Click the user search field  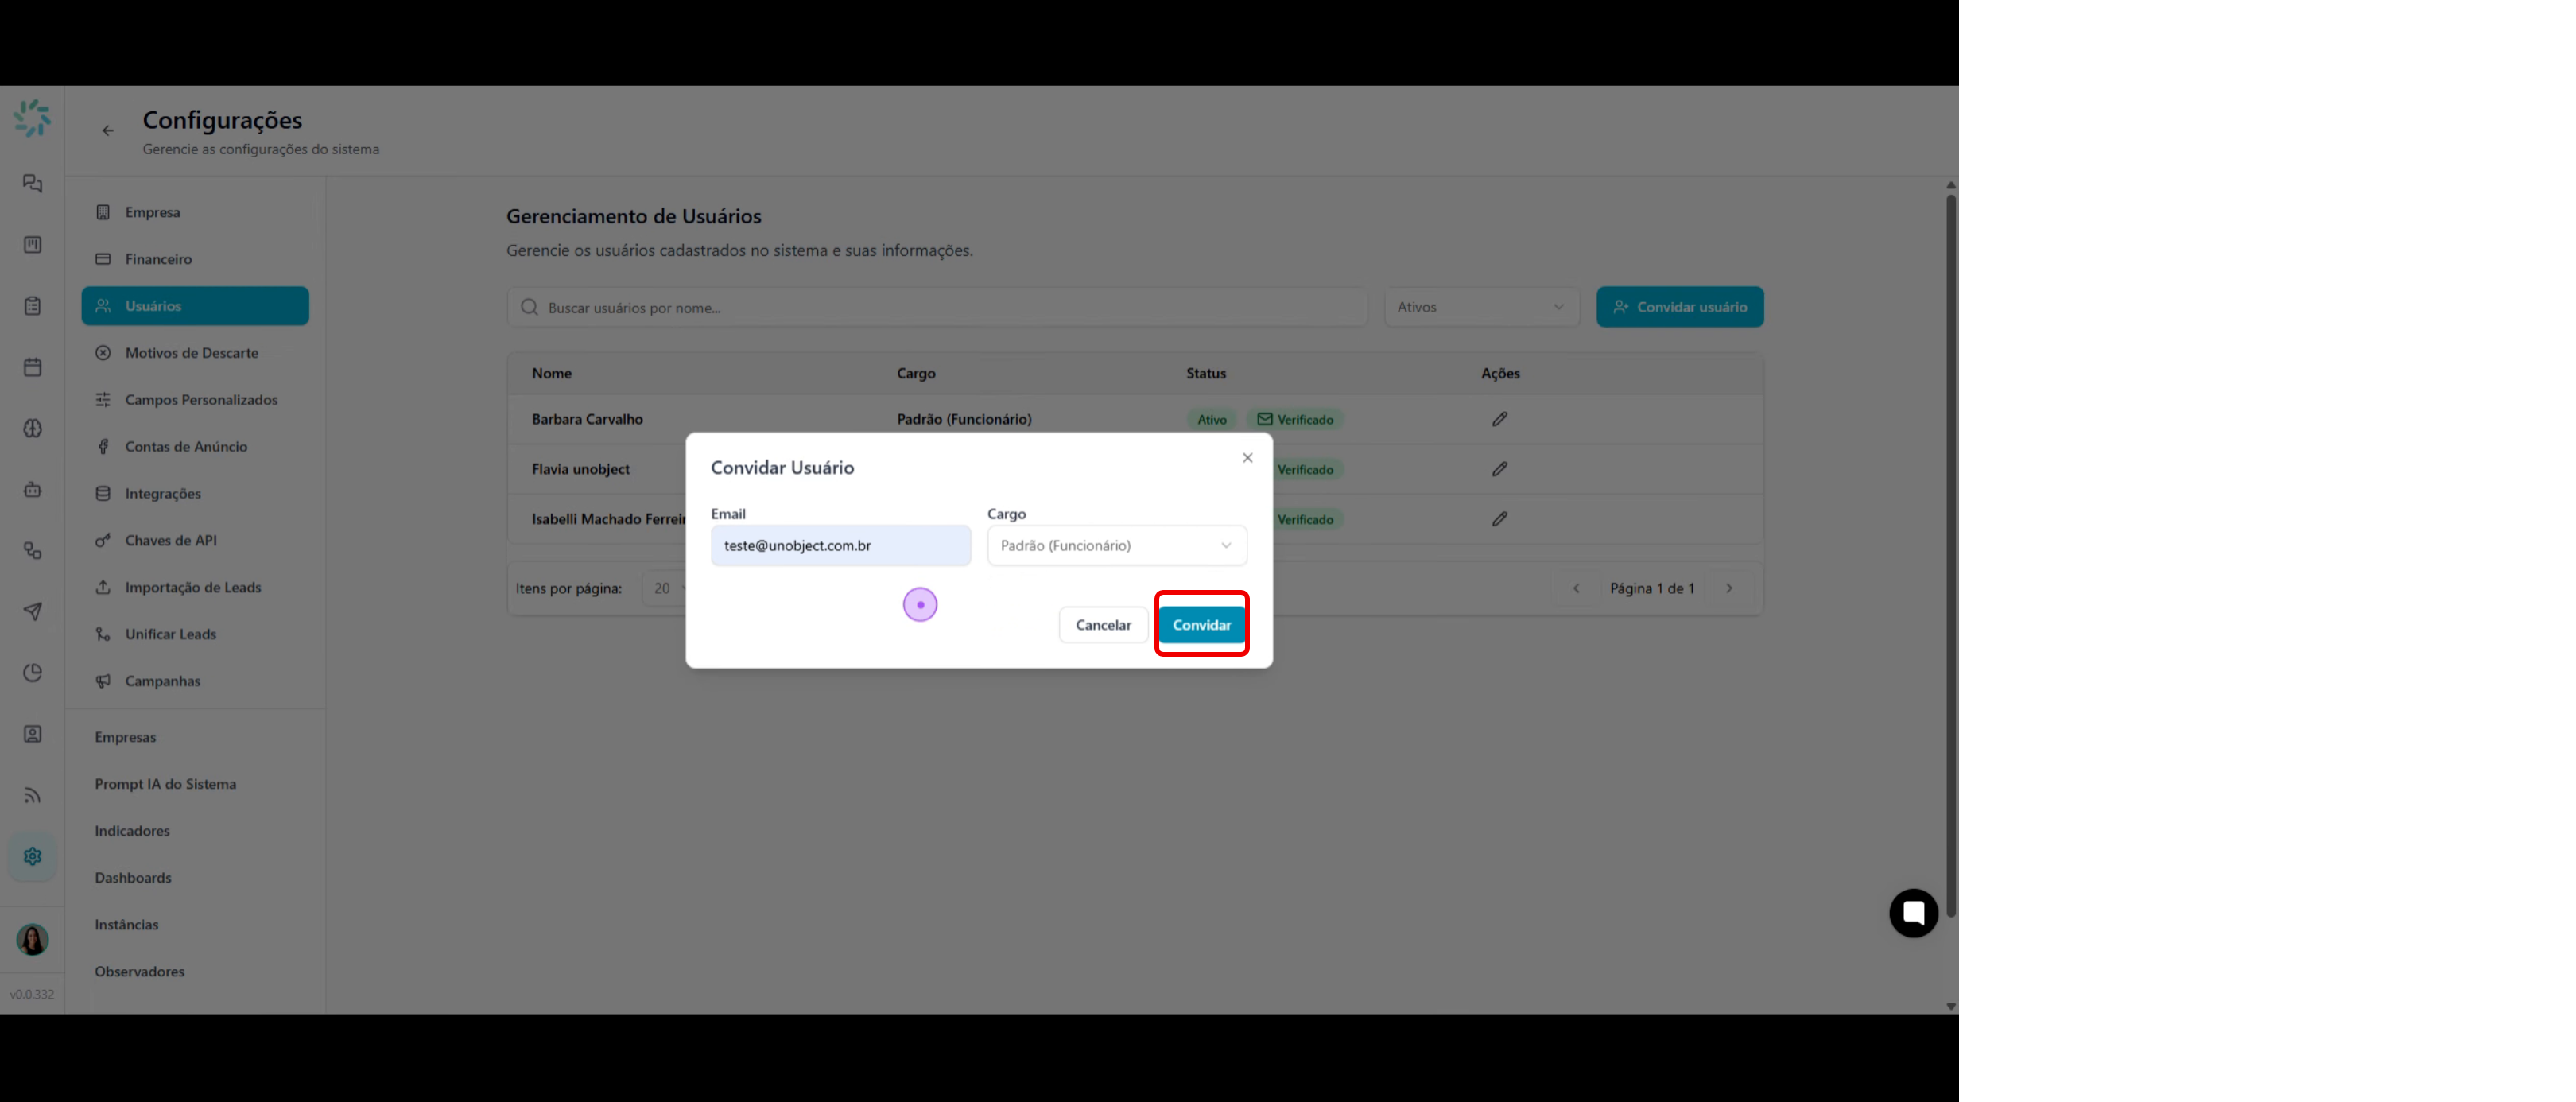pyautogui.click(x=937, y=306)
